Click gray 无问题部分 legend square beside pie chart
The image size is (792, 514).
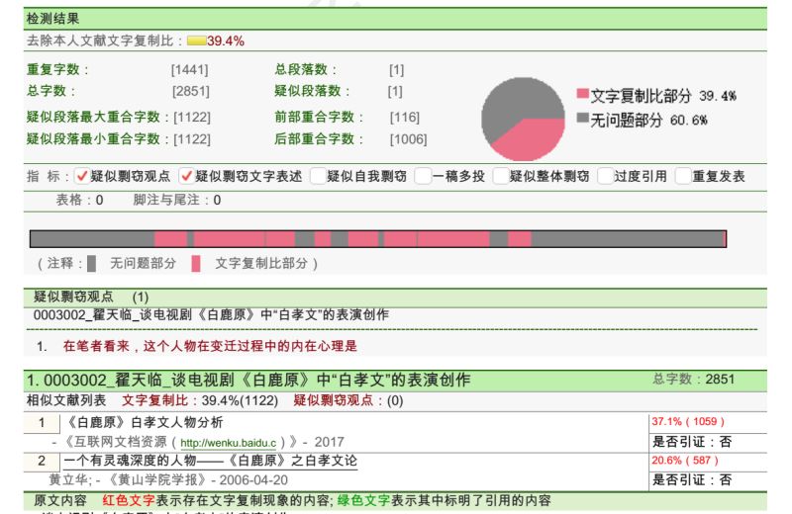[583, 119]
